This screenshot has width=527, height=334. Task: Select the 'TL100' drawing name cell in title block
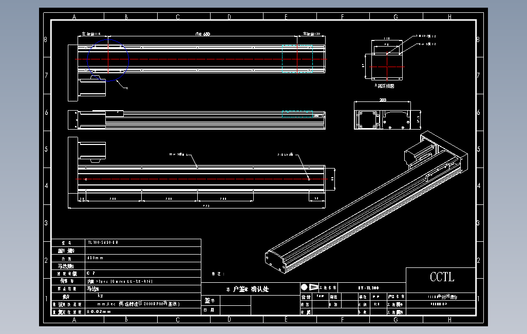point(369,288)
